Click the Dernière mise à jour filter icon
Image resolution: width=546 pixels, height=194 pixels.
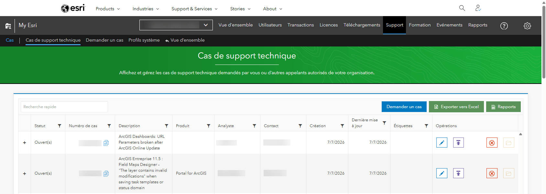click(x=385, y=123)
